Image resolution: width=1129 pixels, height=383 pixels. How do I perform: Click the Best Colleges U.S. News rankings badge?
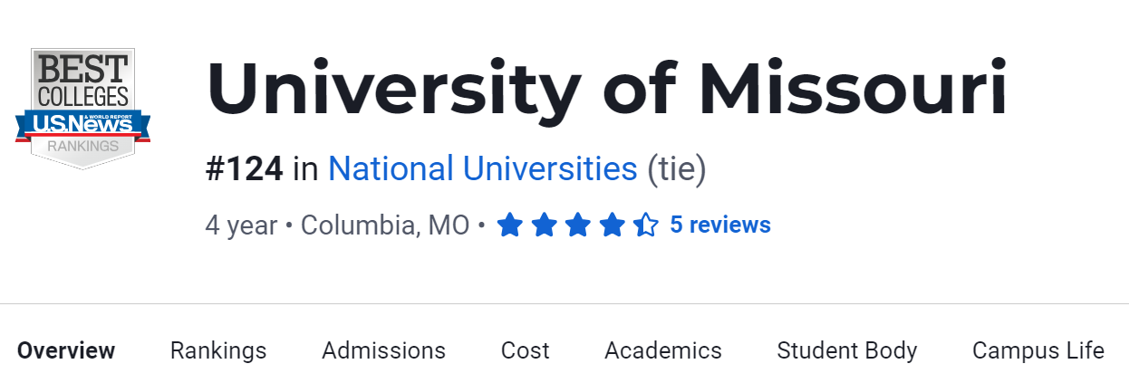(x=82, y=108)
